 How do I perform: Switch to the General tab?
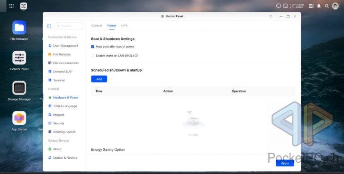(97, 26)
